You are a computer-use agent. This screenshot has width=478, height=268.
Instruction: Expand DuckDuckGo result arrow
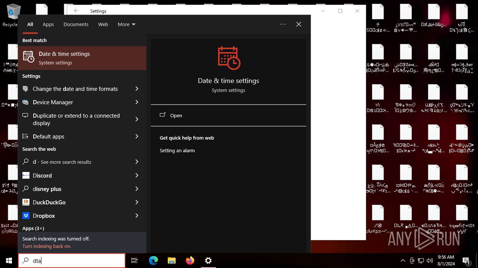(137, 202)
